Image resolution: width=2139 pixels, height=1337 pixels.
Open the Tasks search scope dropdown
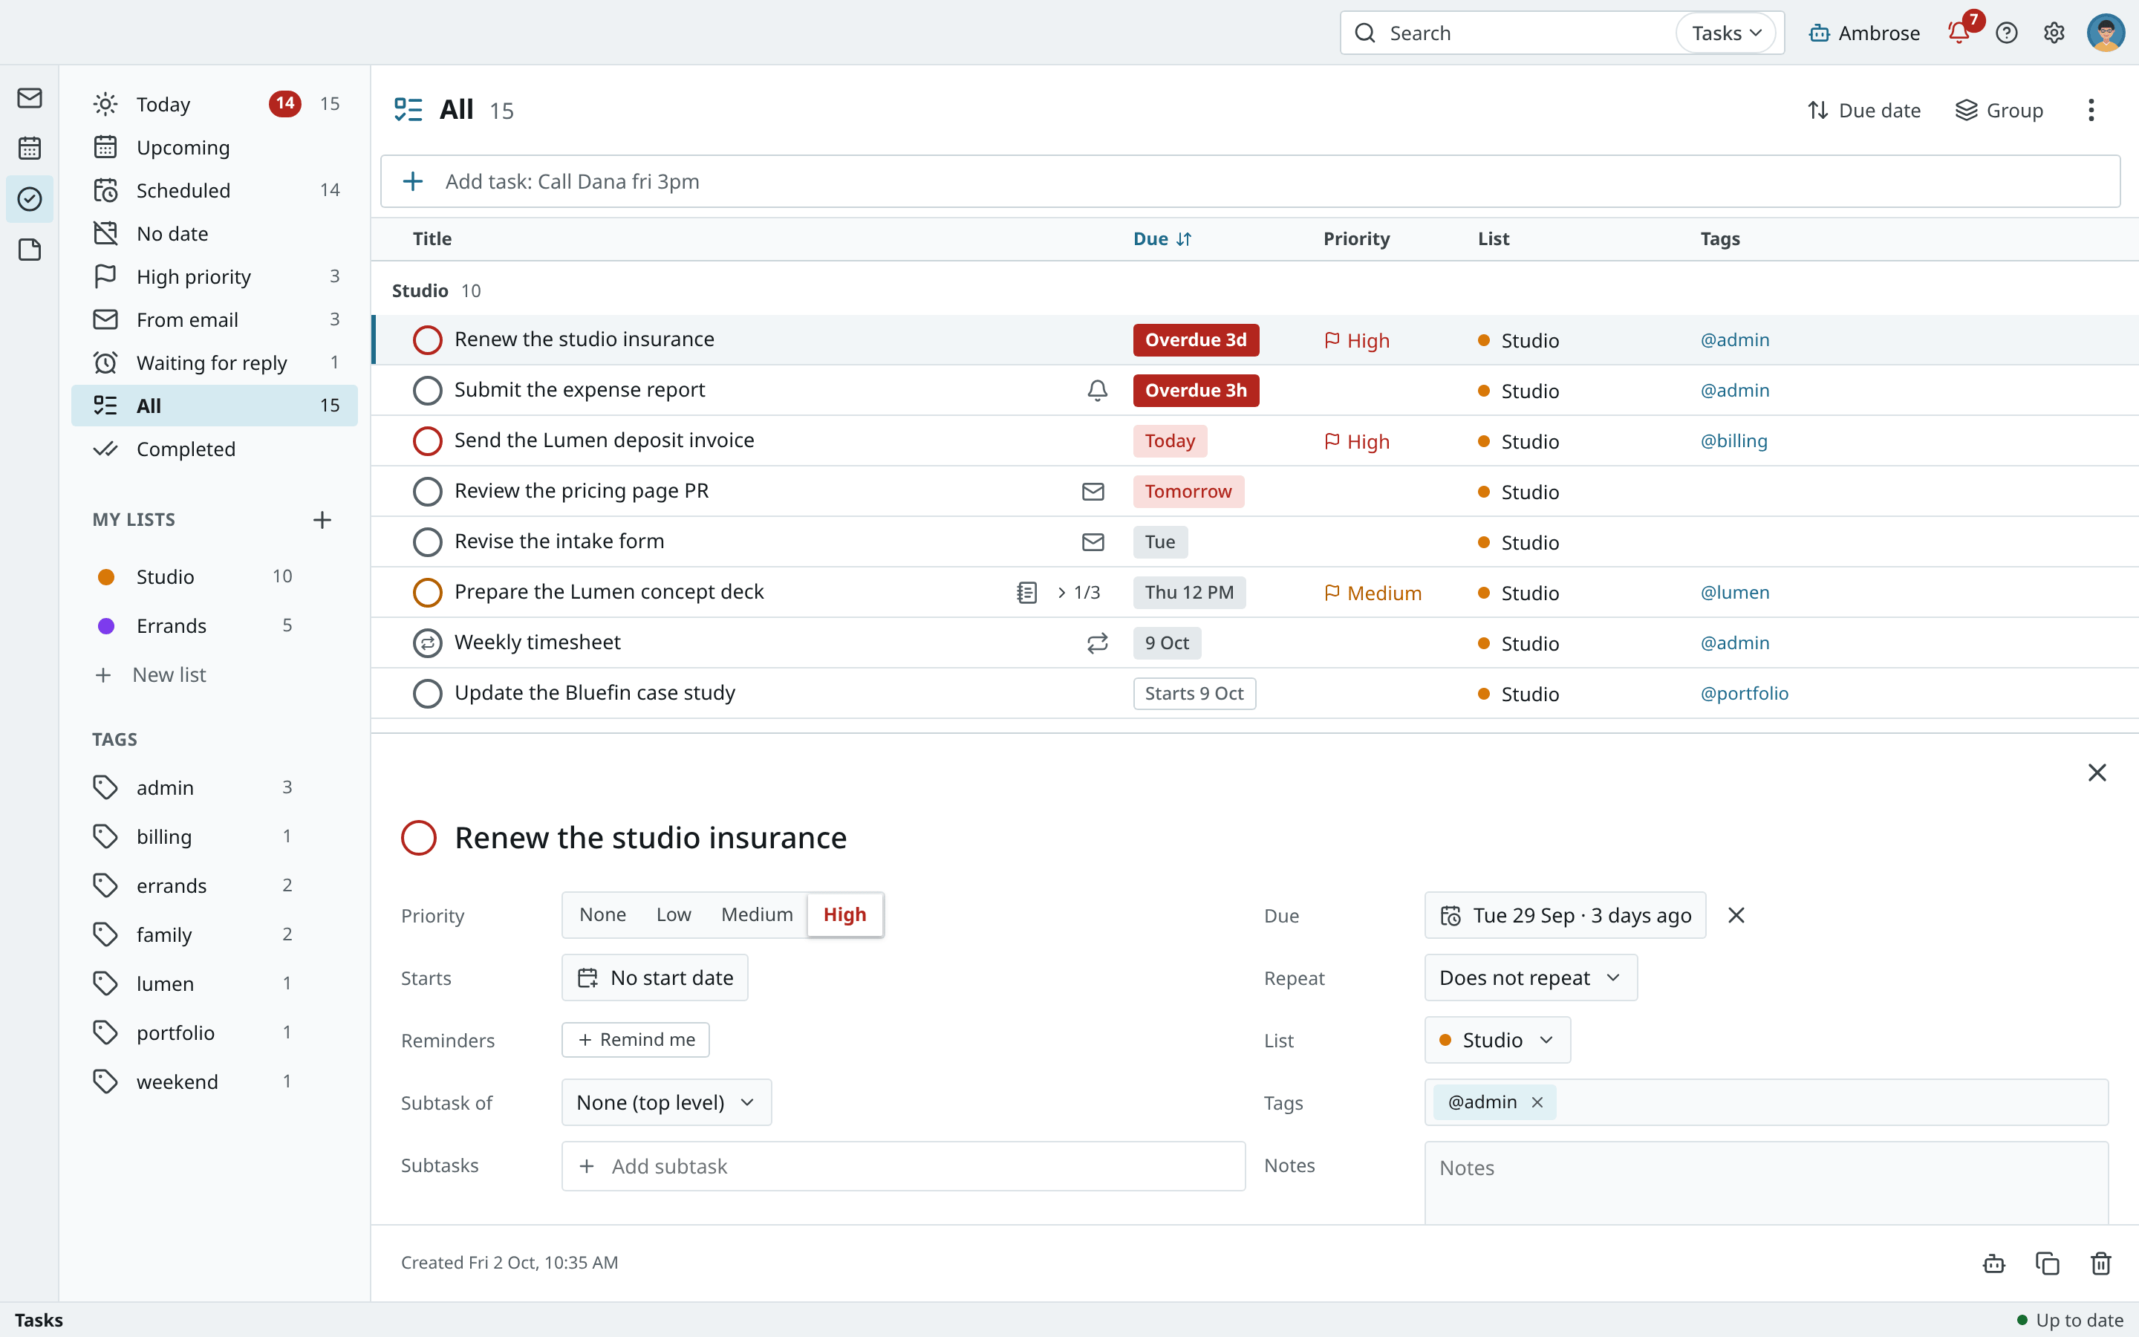[x=1725, y=33]
